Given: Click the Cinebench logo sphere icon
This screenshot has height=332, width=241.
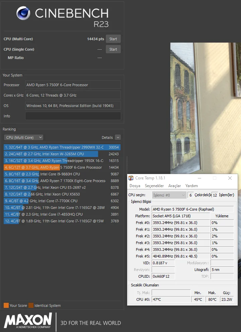Looking at the screenshot, I should (23, 13).
